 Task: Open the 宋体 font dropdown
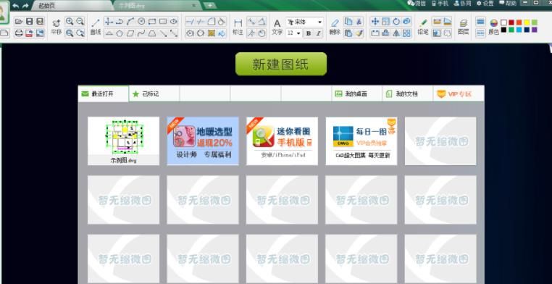click(304, 22)
